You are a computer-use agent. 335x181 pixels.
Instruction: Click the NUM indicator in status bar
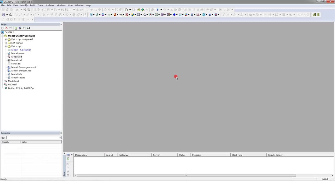pyautogui.click(x=325, y=179)
